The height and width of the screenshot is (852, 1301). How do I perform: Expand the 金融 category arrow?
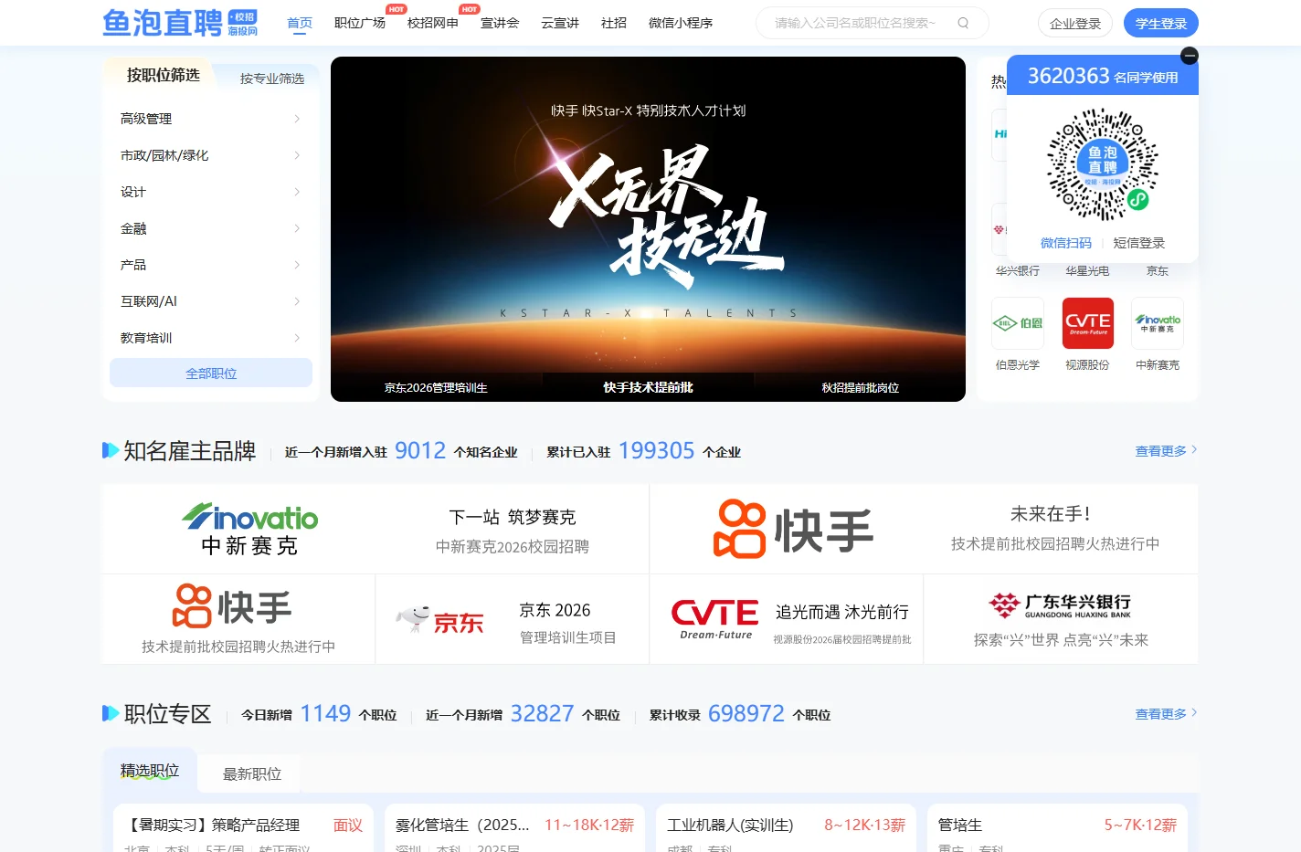297,228
